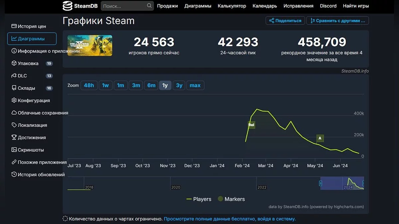Click the A marker on the chart
Viewport: 399px width, 224px height.
(x=320, y=138)
